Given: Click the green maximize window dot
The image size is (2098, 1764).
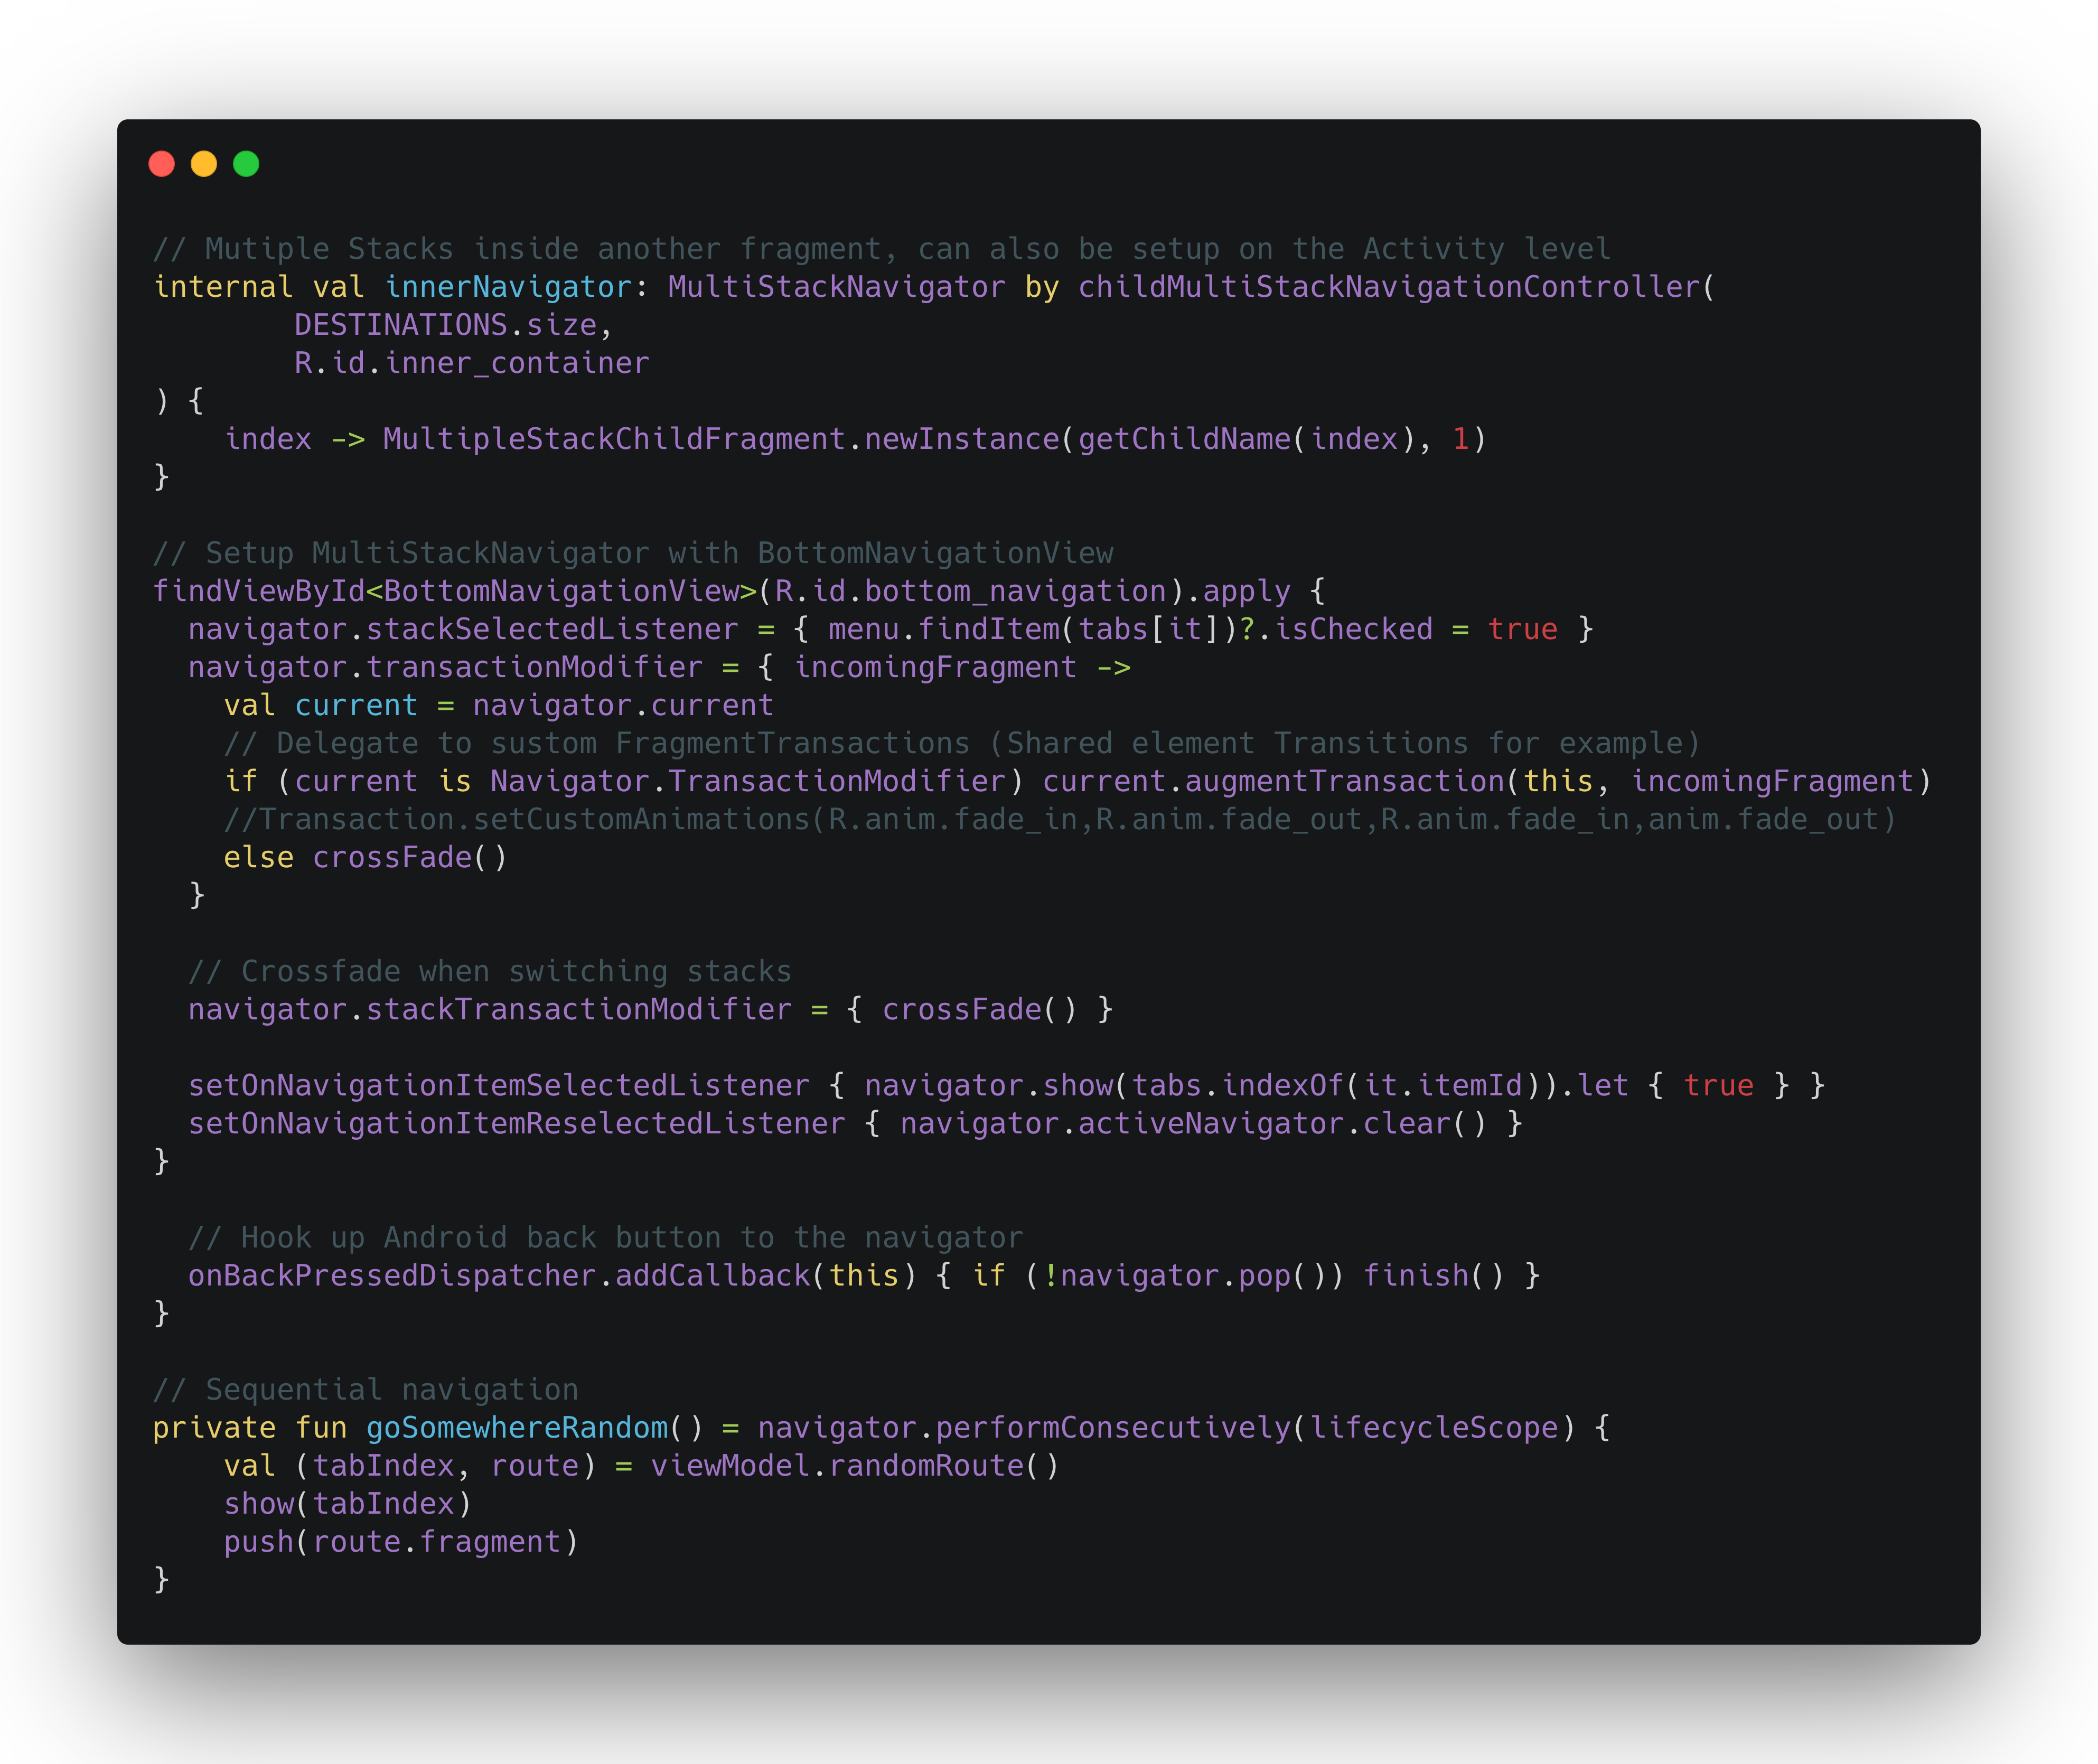Looking at the screenshot, I should 246,164.
